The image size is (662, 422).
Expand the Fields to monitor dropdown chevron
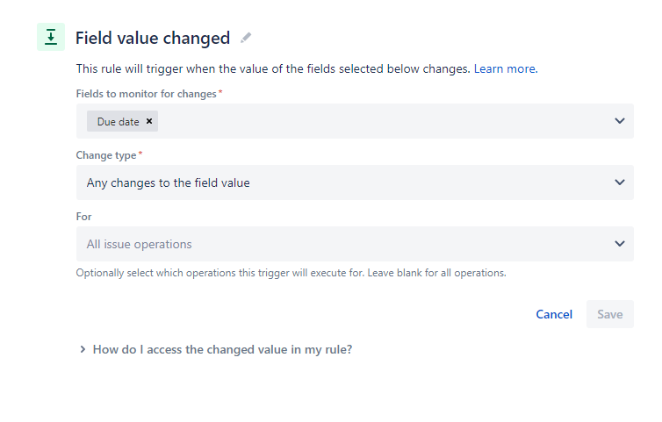(x=619, y=121)
